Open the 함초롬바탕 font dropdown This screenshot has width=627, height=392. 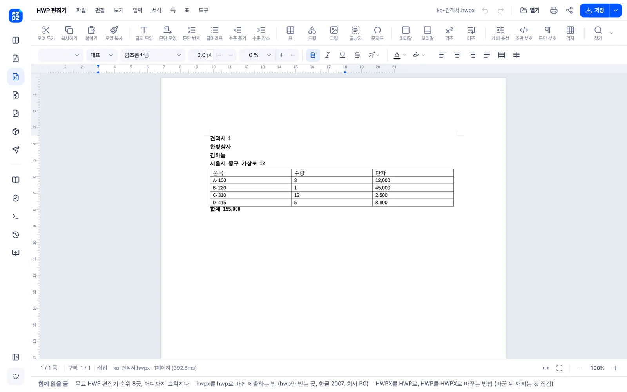153,55
